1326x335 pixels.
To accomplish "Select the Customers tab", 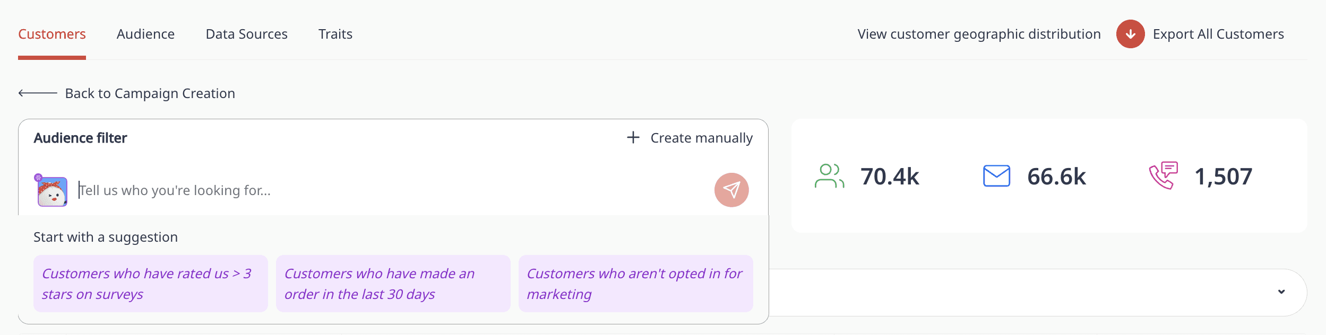I will pyautogui.click(x=52, y=34).
